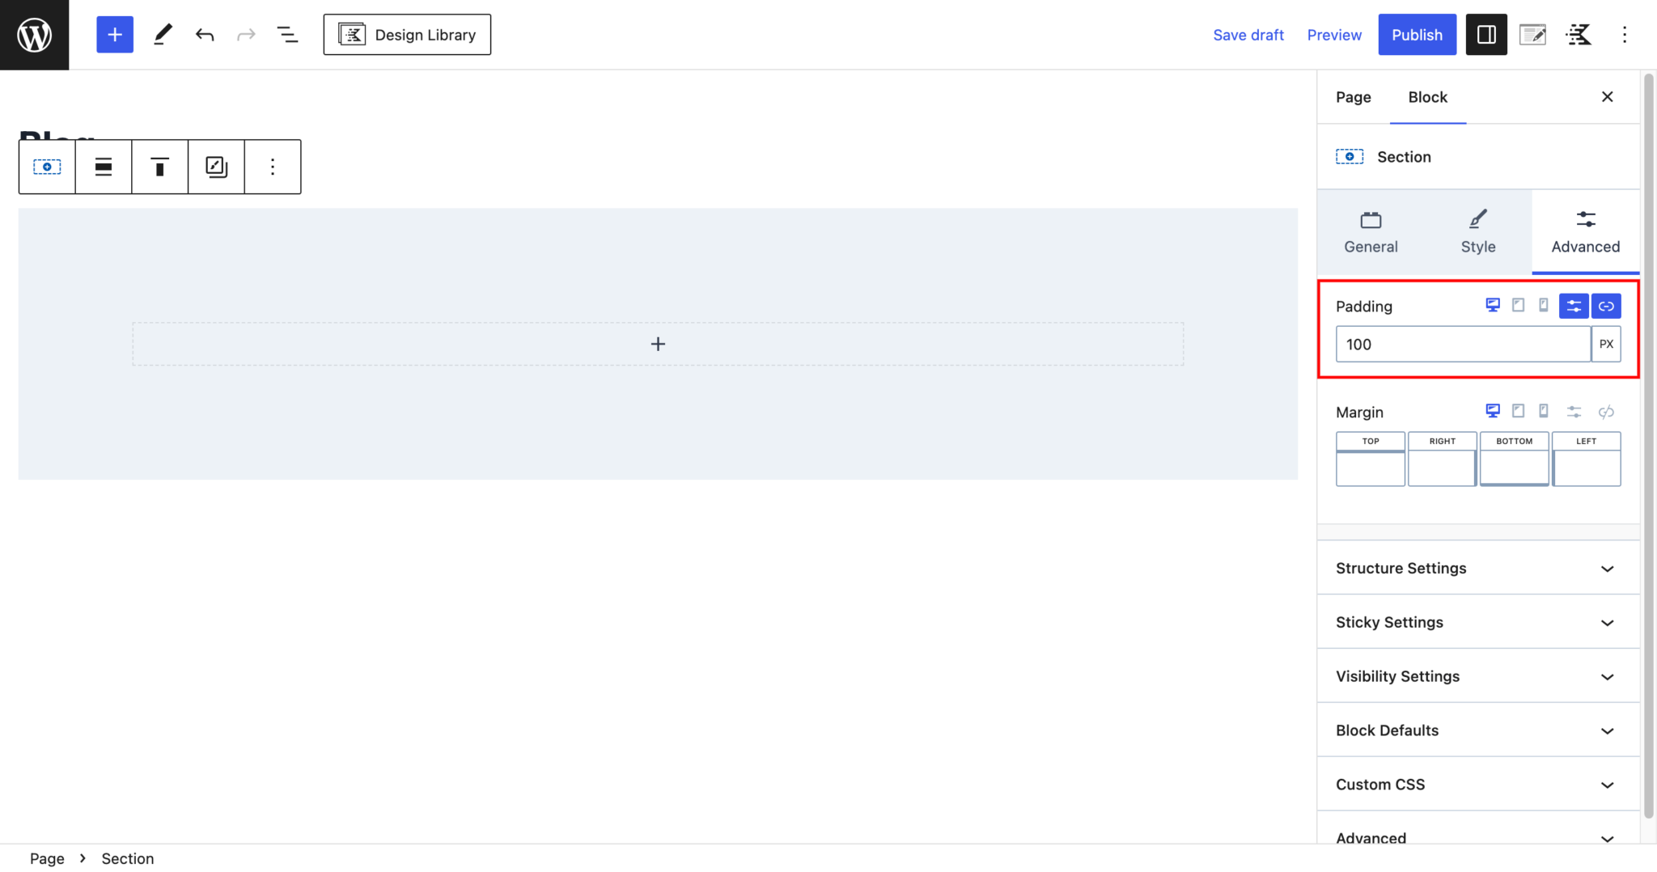Viewport: 1657px width, 872px height.
Task: Unlink the linked padding values
Action: pos(1606,306)
